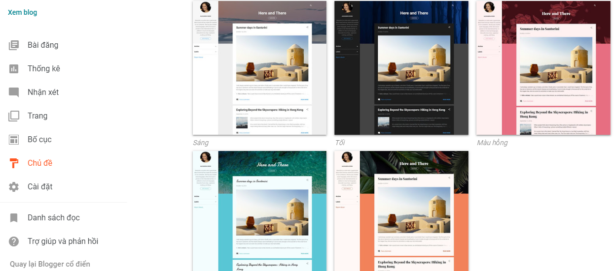Click the Nhận xét comments icon
Viewport: 614px width, 271px height.
click(x=14, y=92)
